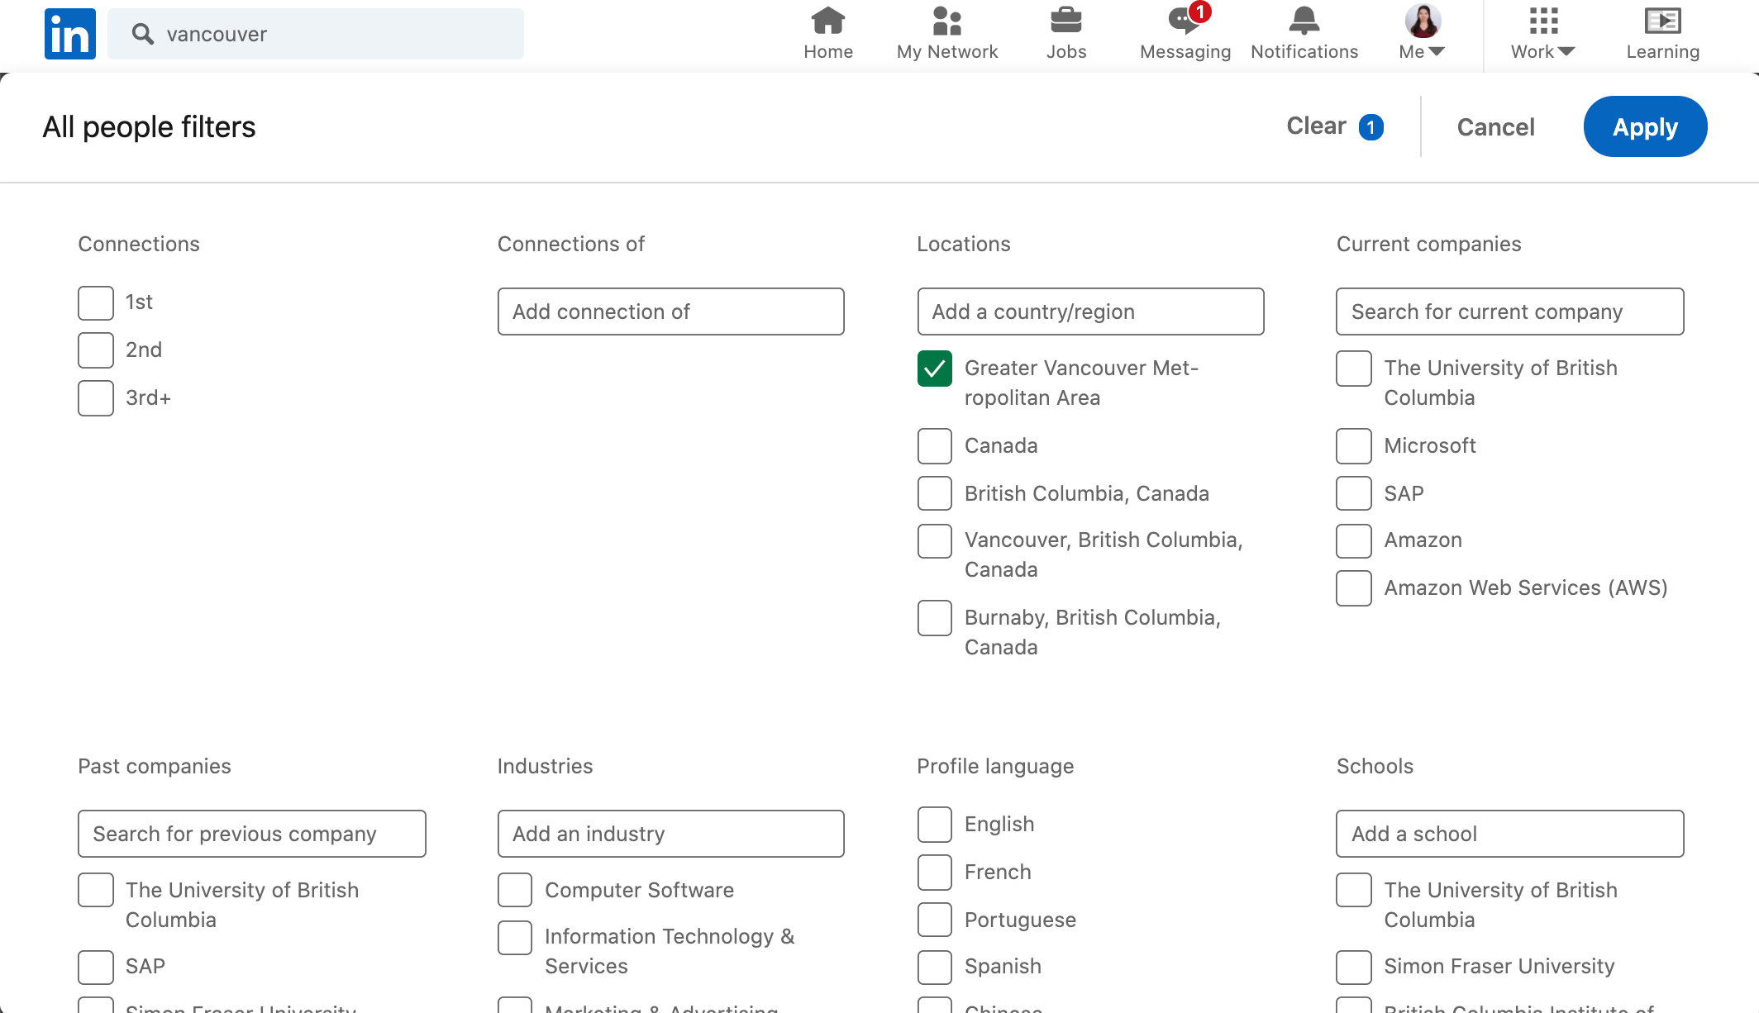Check English profile language

pyautogui.click(x=935, y=825)
